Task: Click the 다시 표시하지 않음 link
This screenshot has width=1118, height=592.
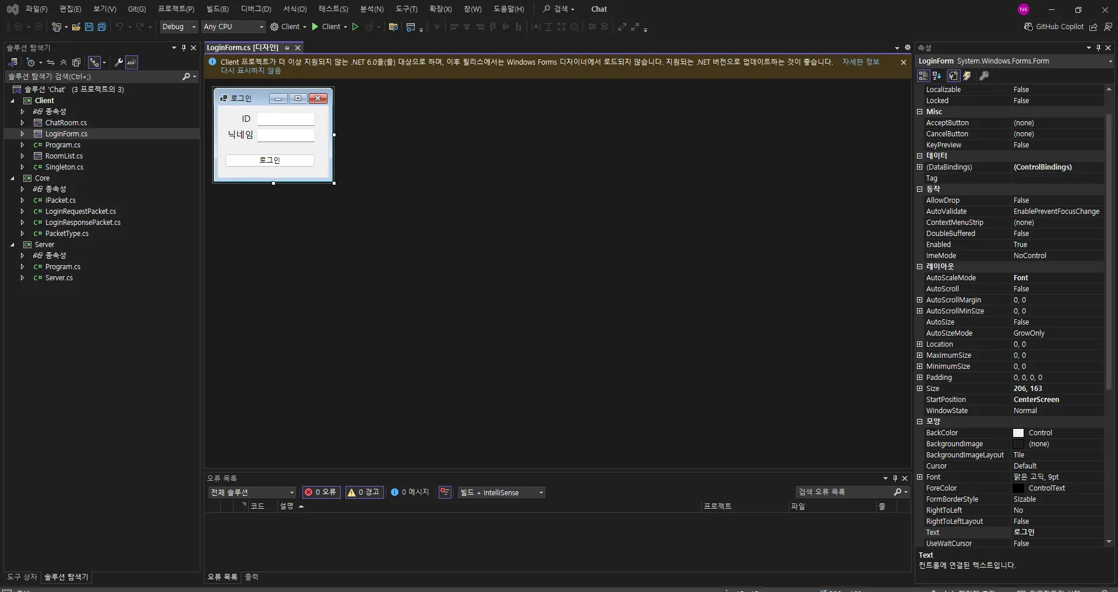Action: pos(251,71)
